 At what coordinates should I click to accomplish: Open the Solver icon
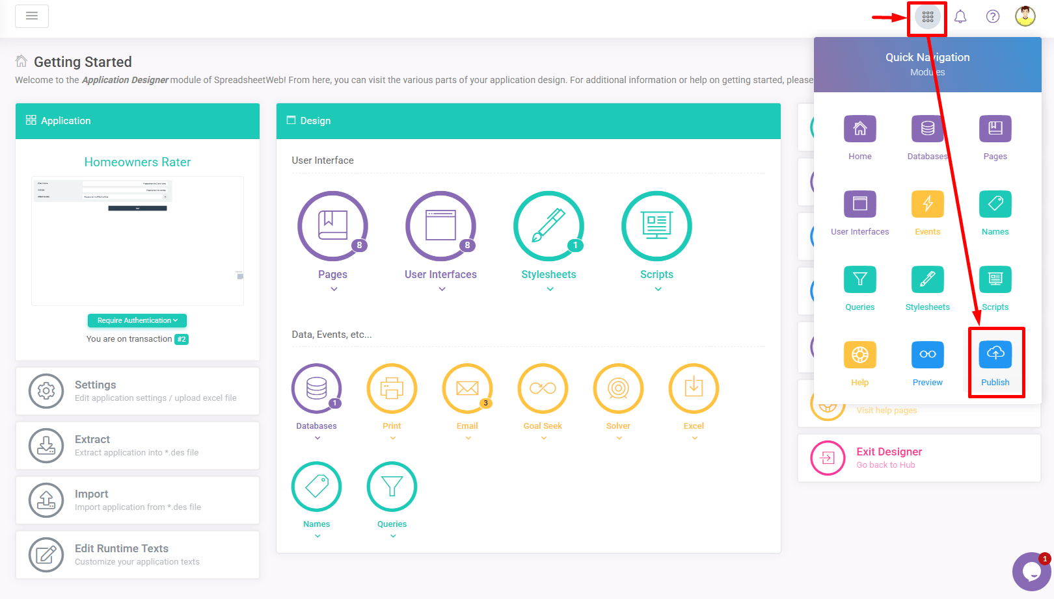tap(618, 389)
